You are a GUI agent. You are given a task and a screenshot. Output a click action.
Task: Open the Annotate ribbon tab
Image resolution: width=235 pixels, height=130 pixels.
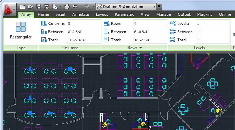tap(81, 14)
